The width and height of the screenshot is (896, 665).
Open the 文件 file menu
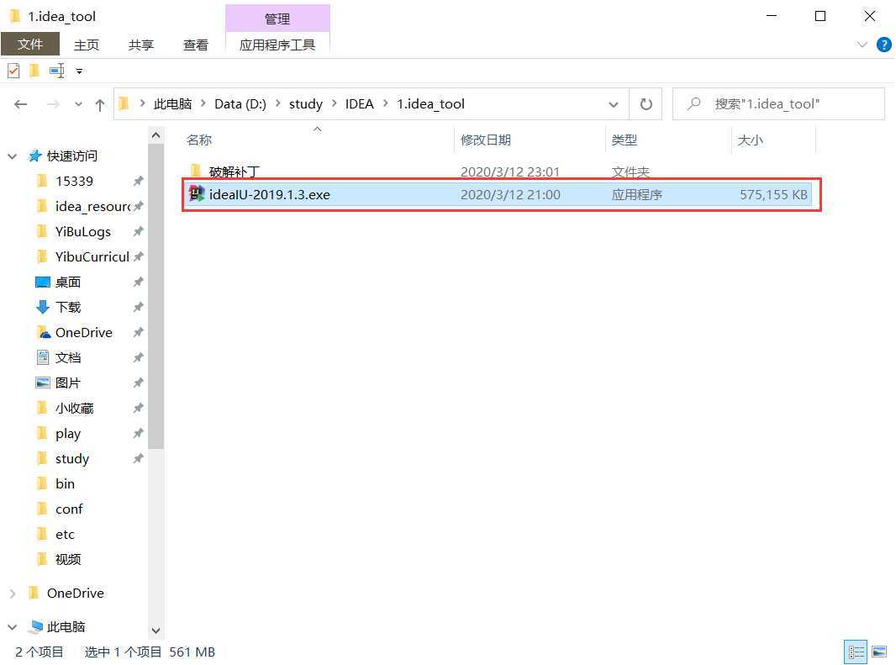coord(29,45)
